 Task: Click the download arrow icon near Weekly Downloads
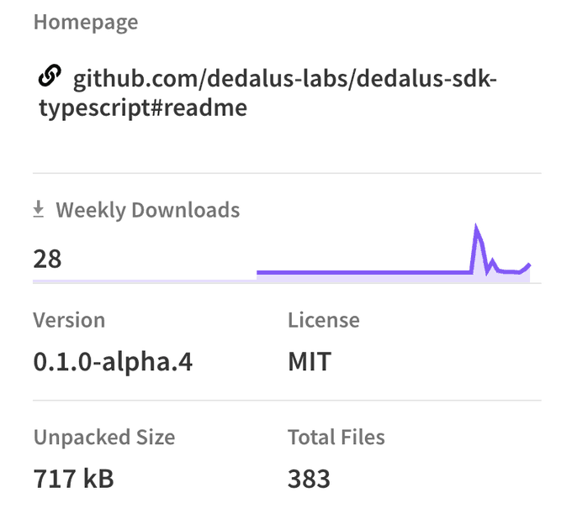coord(38,210)
